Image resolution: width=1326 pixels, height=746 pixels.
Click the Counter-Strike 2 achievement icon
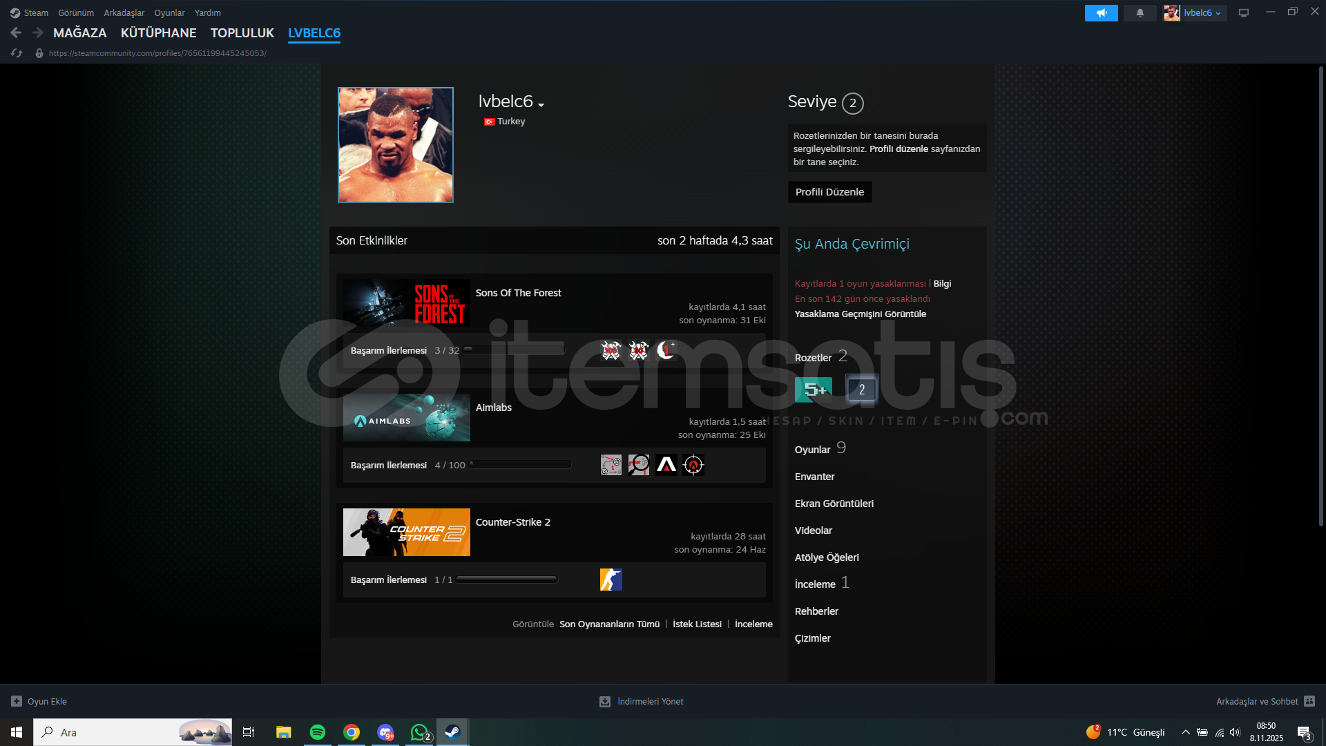pyautogui.click(x=611, y=580)
